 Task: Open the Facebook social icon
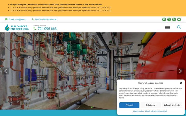[x=164, y=19]
